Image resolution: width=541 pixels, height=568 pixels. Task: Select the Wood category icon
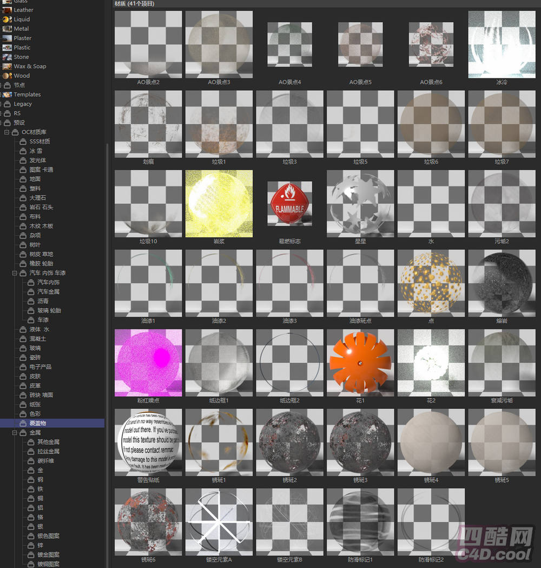pos(6,76)
